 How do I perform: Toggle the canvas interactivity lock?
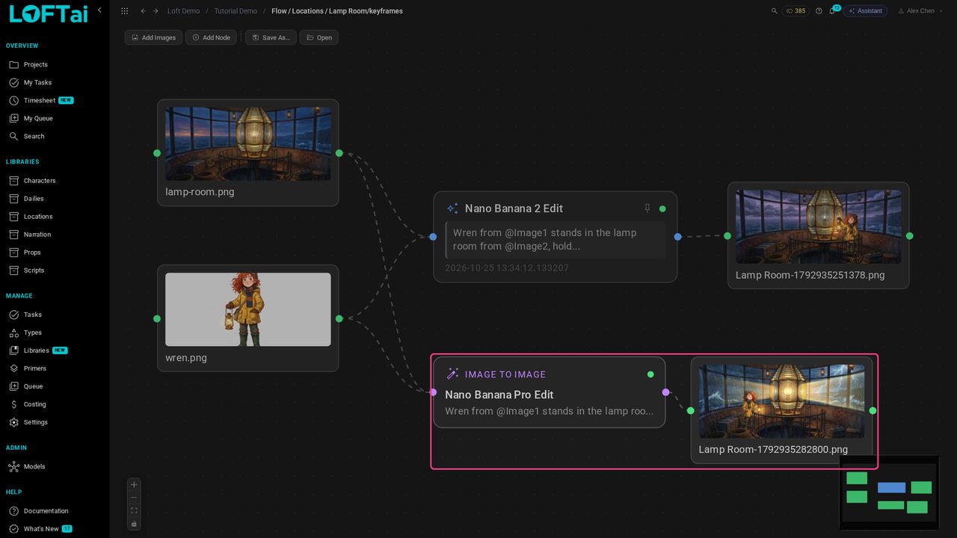point(134,524)
